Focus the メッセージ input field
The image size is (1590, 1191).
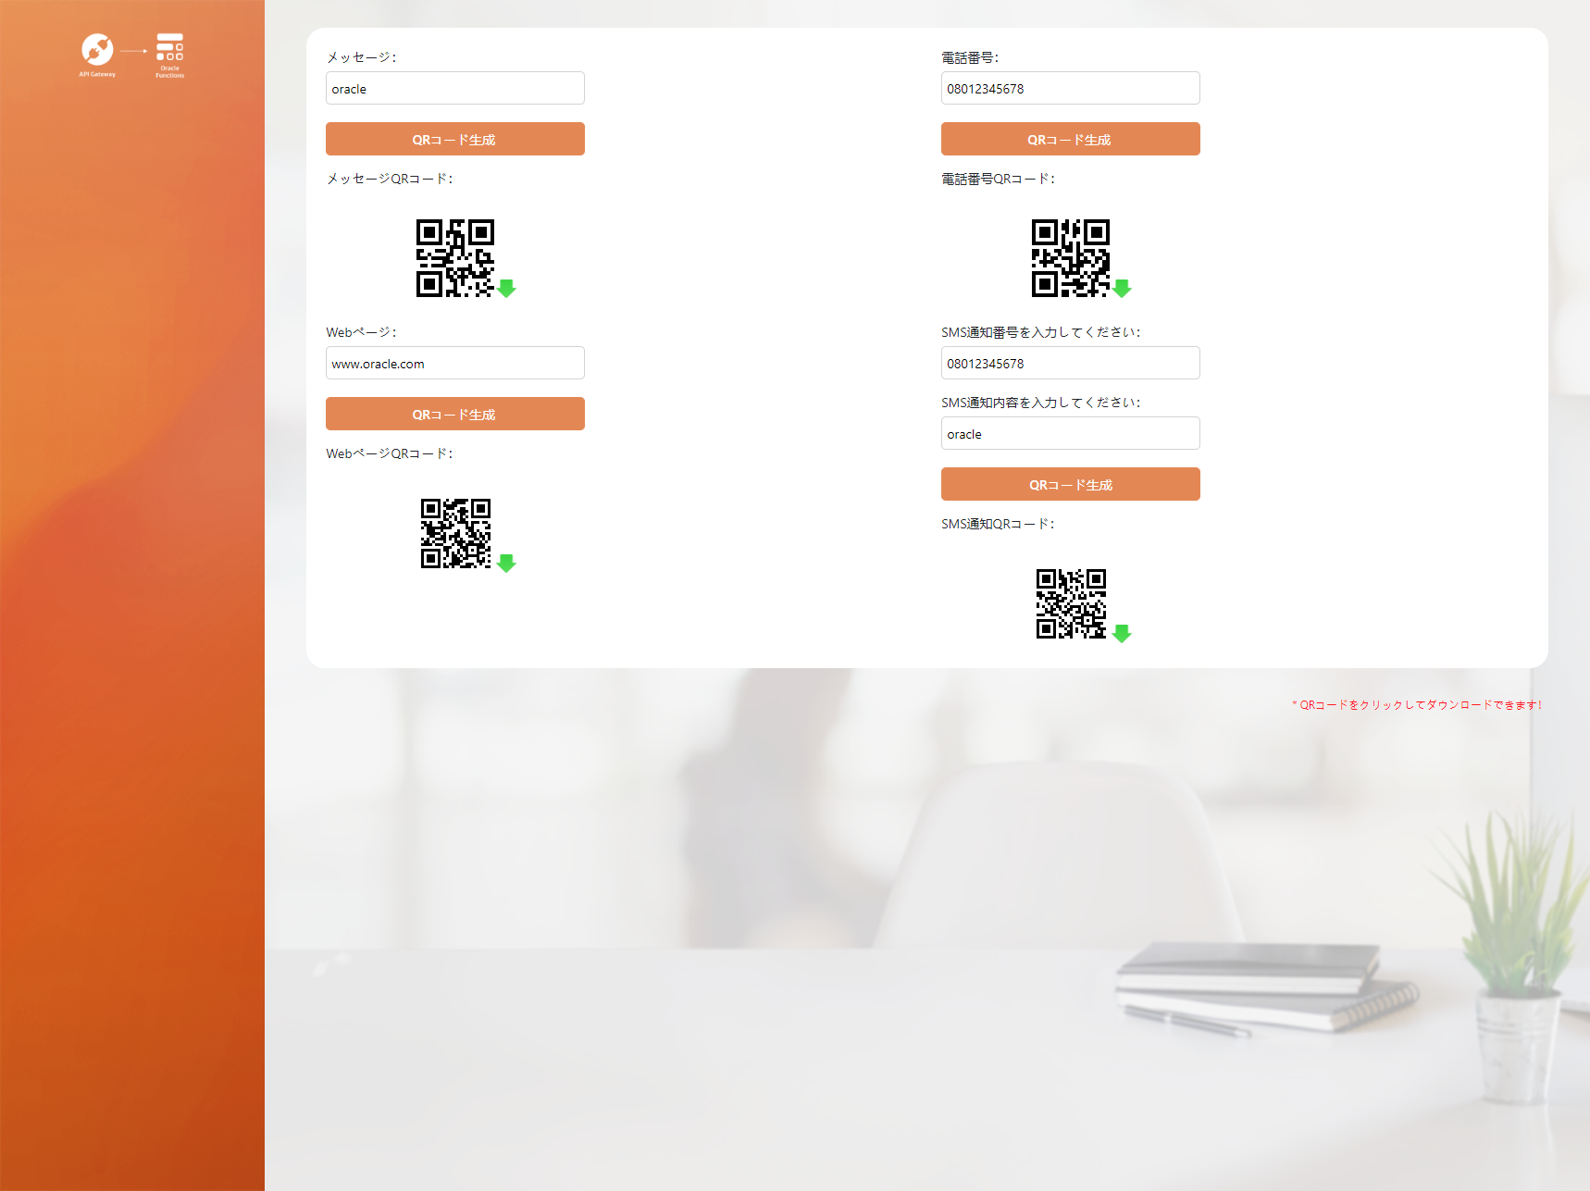coord(454,89)
